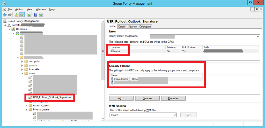Collapse the users OU node
This screenshot has height=128, width=265.
tap(22, 74)
